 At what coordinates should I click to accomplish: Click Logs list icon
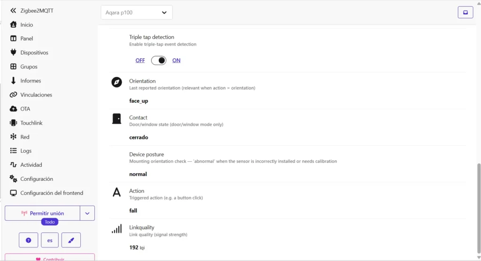[13, 150]
